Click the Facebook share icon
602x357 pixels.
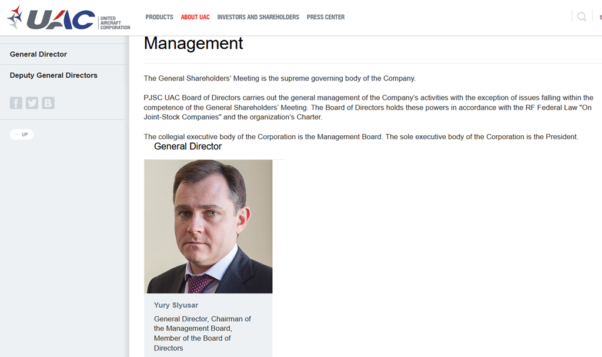pos(16,103)
